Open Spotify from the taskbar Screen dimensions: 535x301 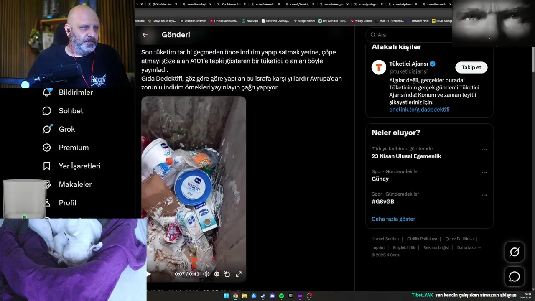(281, 296)
